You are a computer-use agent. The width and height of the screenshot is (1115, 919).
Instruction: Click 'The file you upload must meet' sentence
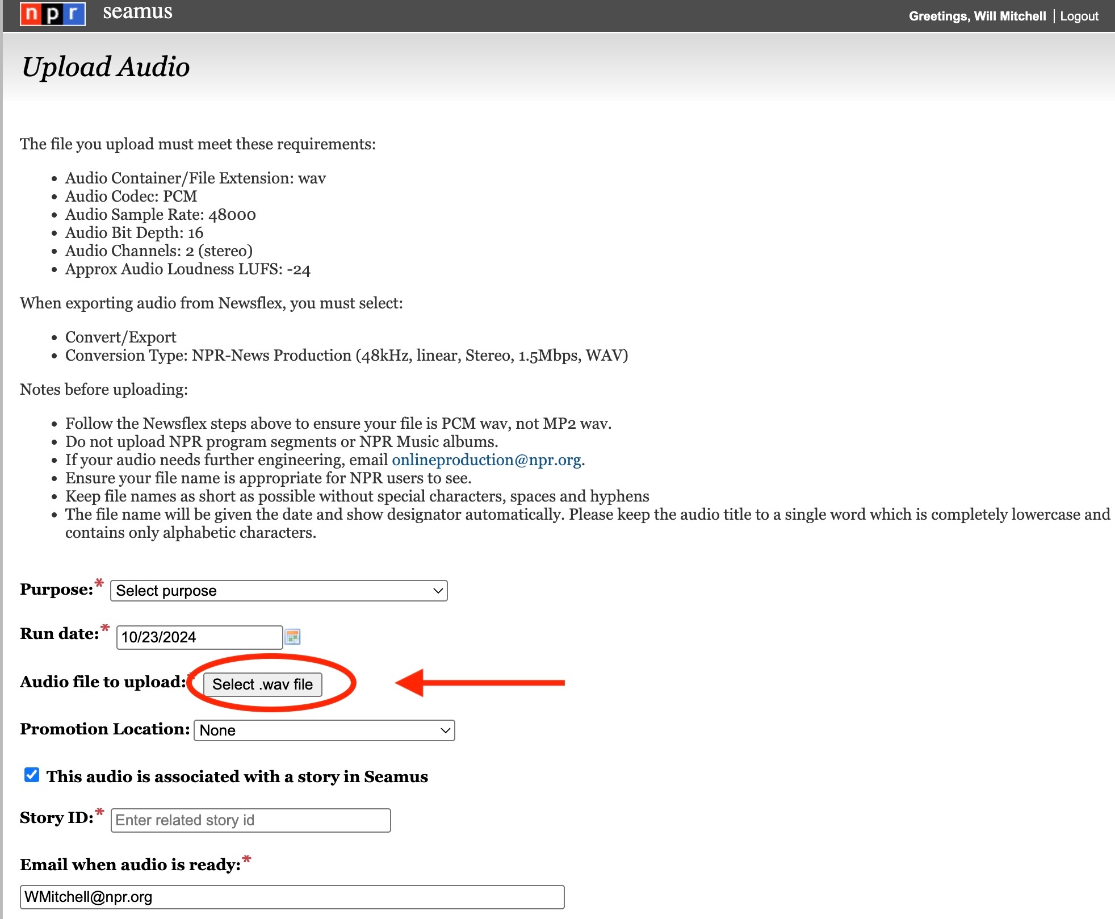click(198, 144)
